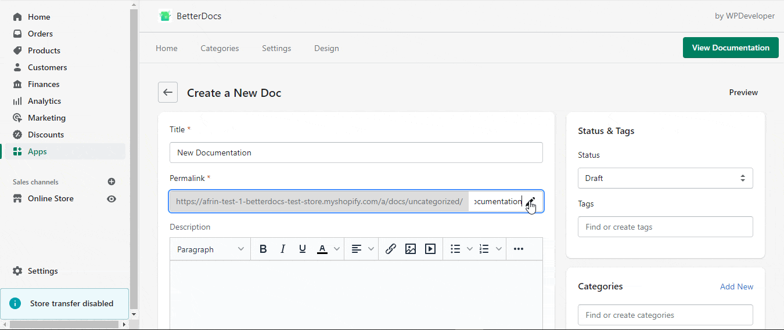Click the BetterDocs logo icon
The height and width of the screenshot is (330, 784).
165,16
